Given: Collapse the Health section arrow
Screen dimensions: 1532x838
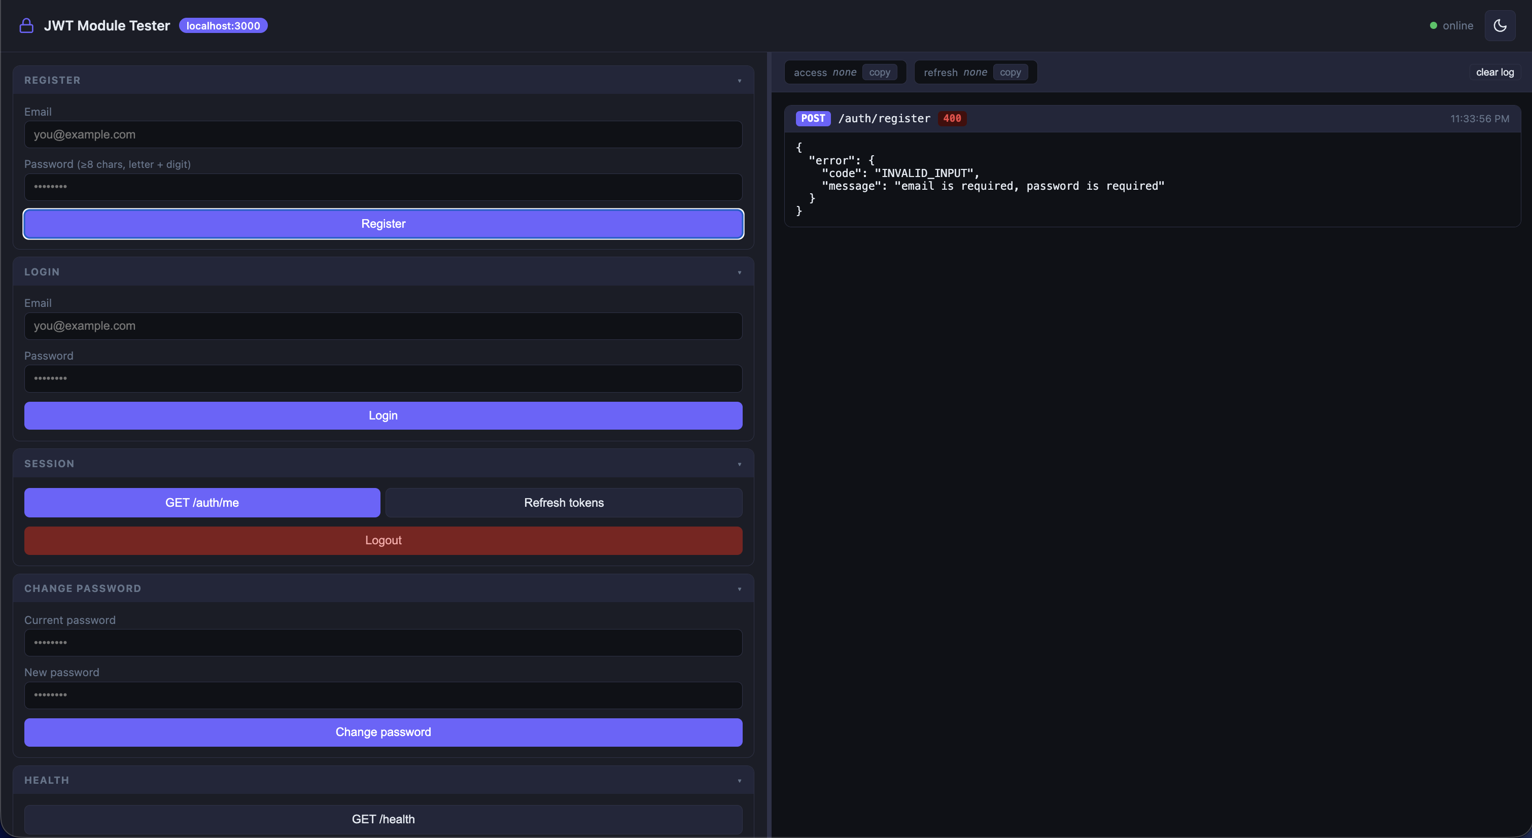Looking at the screenshot, I should pyautogui.click(x=739, y=780).
